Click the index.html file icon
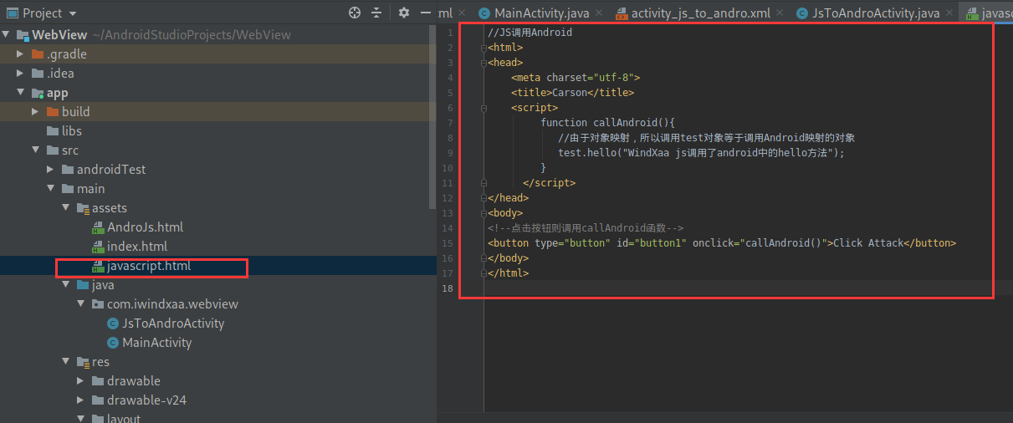Image resolution: width=1013 pixels, height=423 pixels. [98, 247]
